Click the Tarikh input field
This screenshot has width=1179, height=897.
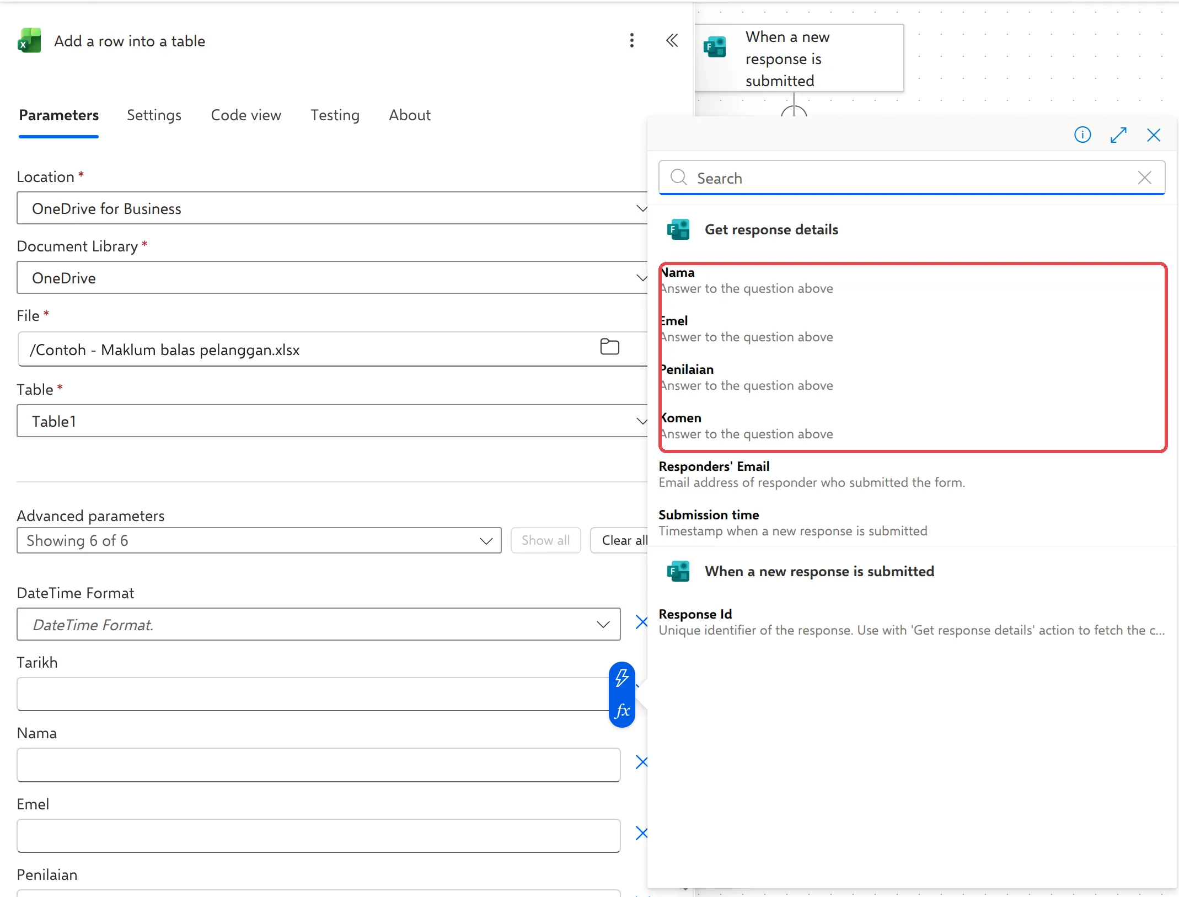[313, 694]
